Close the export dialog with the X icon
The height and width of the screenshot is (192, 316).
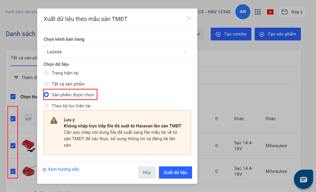coord(189,18)
